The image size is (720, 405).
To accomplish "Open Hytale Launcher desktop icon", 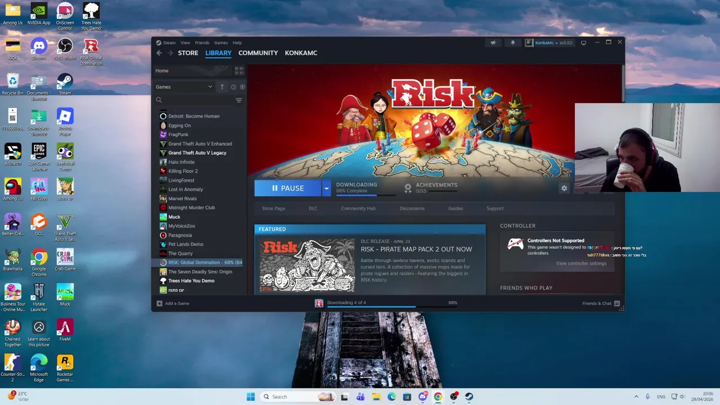I will 39,298.
